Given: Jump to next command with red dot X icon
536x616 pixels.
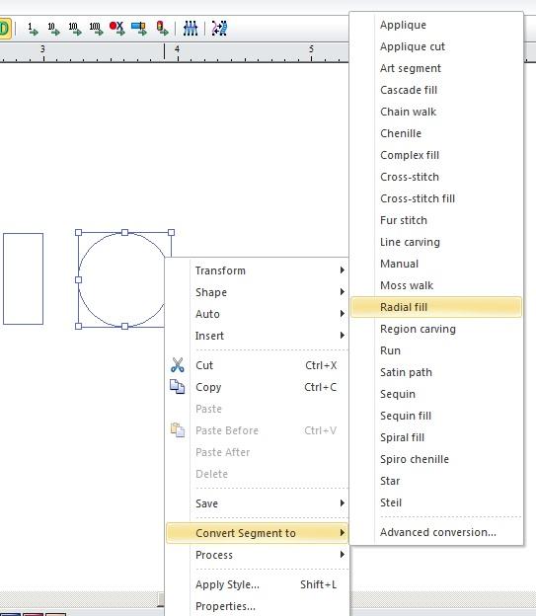Looking at the screenshot, I should (117, 29).
